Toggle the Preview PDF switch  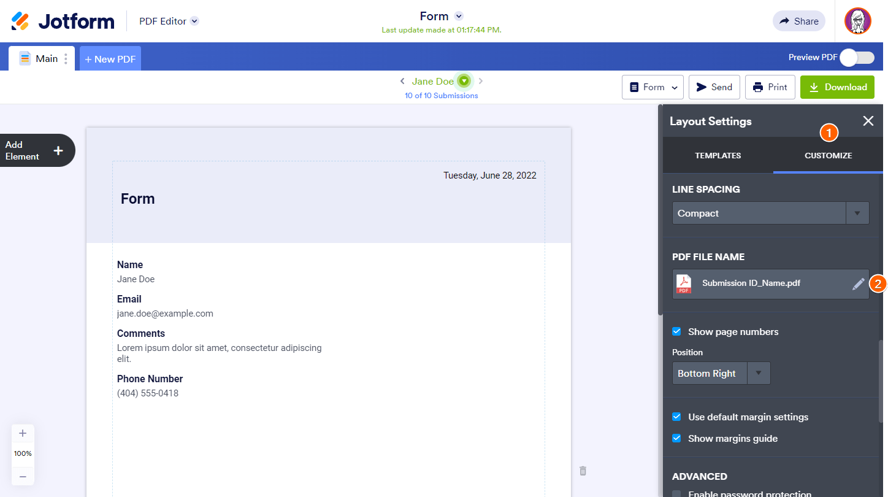click(x=857, y=58)
